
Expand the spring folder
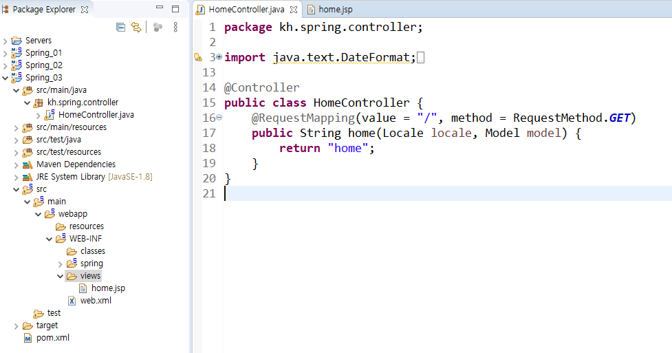(61, 264)
